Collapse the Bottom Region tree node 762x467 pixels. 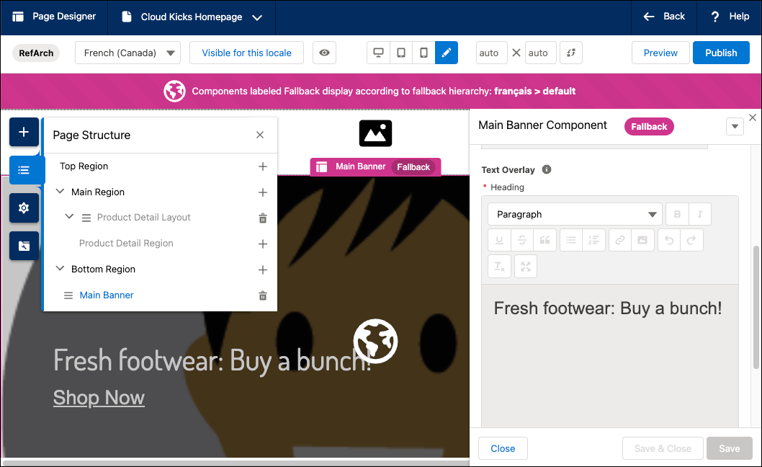60,269
